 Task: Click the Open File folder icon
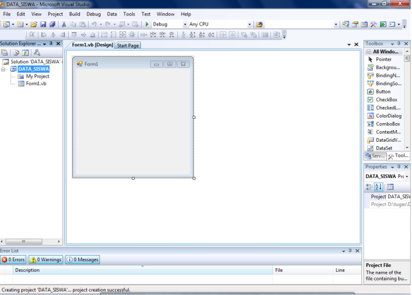[34, 24]
